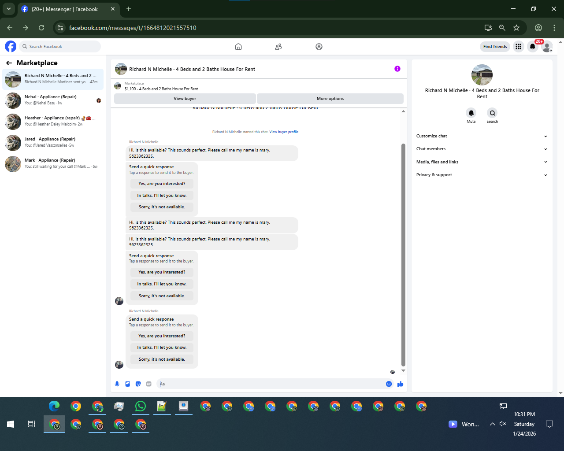Open the Windows notification center icon
Screen dimensions: 564x451
pyautogui.click(x=549, y=424)
